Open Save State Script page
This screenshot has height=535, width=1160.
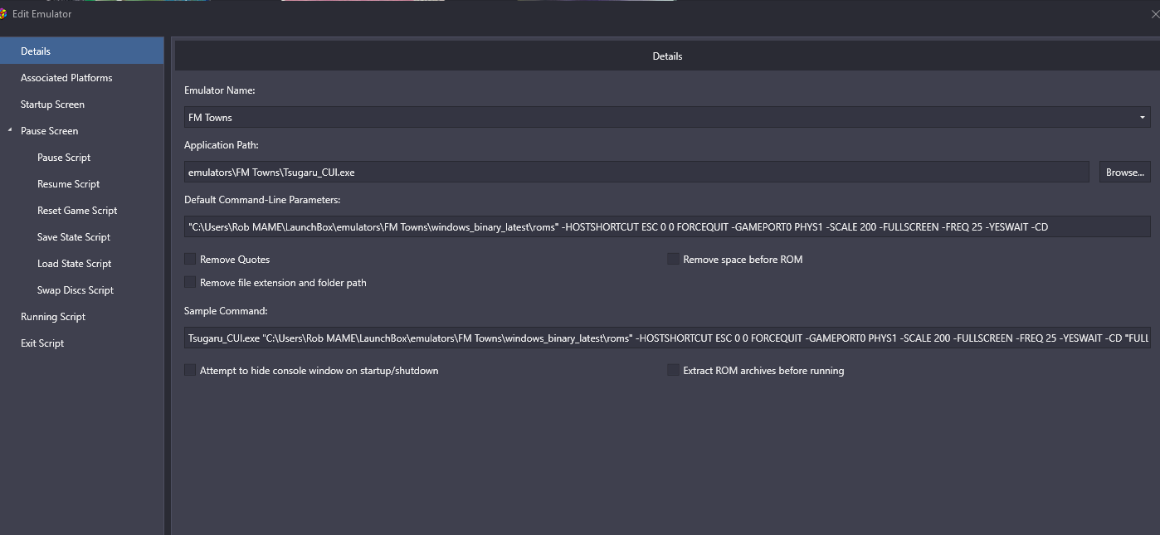tap(74, 236)
